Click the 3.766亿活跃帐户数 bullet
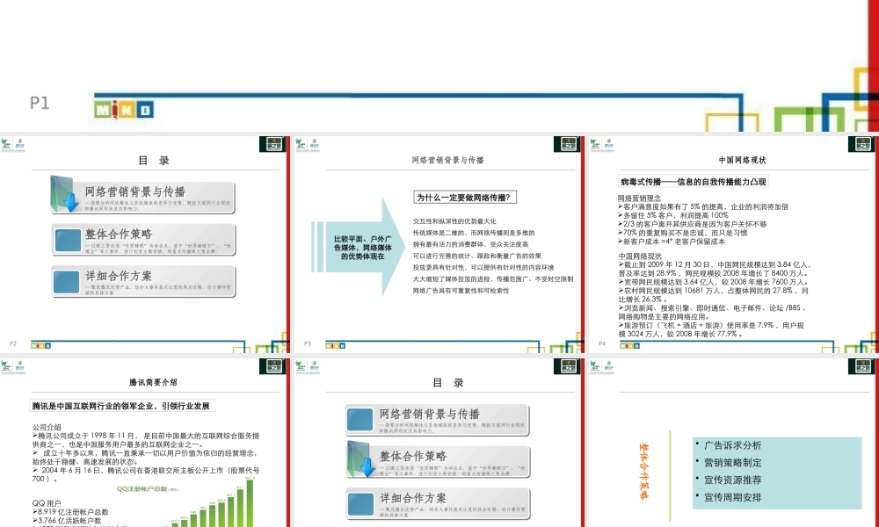Image resolution: width=879 pixels, height=527 pixels. (67, 521)
